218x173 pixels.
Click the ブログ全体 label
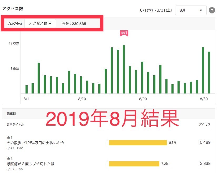pos(14,24)
